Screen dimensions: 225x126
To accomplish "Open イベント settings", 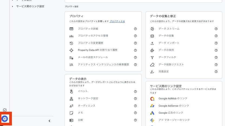I will click(83, 91).
